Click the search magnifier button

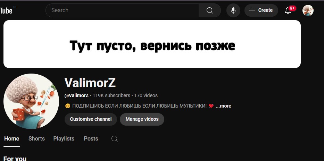pos(209,10)
